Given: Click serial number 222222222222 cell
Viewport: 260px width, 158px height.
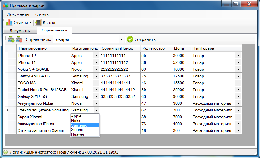Looking at the screenshot, I should pos(120,69).
